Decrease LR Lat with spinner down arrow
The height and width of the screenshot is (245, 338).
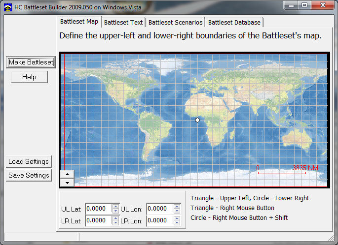click(115, 223)
